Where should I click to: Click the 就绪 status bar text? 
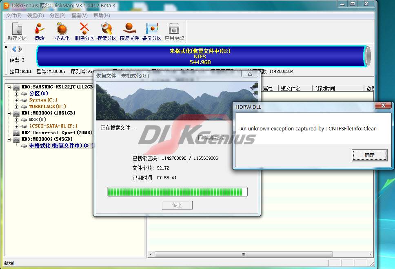tap(9, 263)
